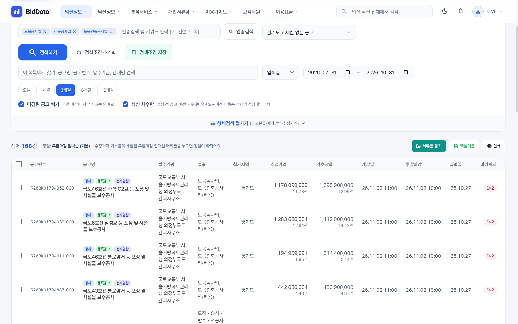
Task: Remove the 건축공사업 tag with X
Action: [x=75, y=32]
